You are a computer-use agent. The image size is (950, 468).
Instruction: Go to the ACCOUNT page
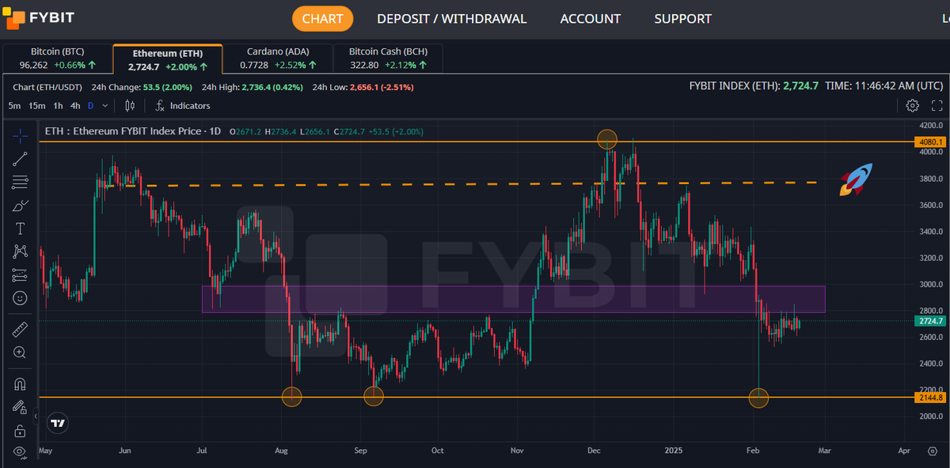(591, 18)
